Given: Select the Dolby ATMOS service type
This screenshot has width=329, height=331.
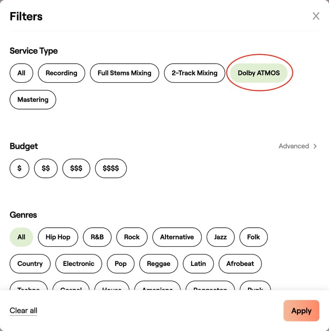Looking at the screenshot, I should (259, 73).
